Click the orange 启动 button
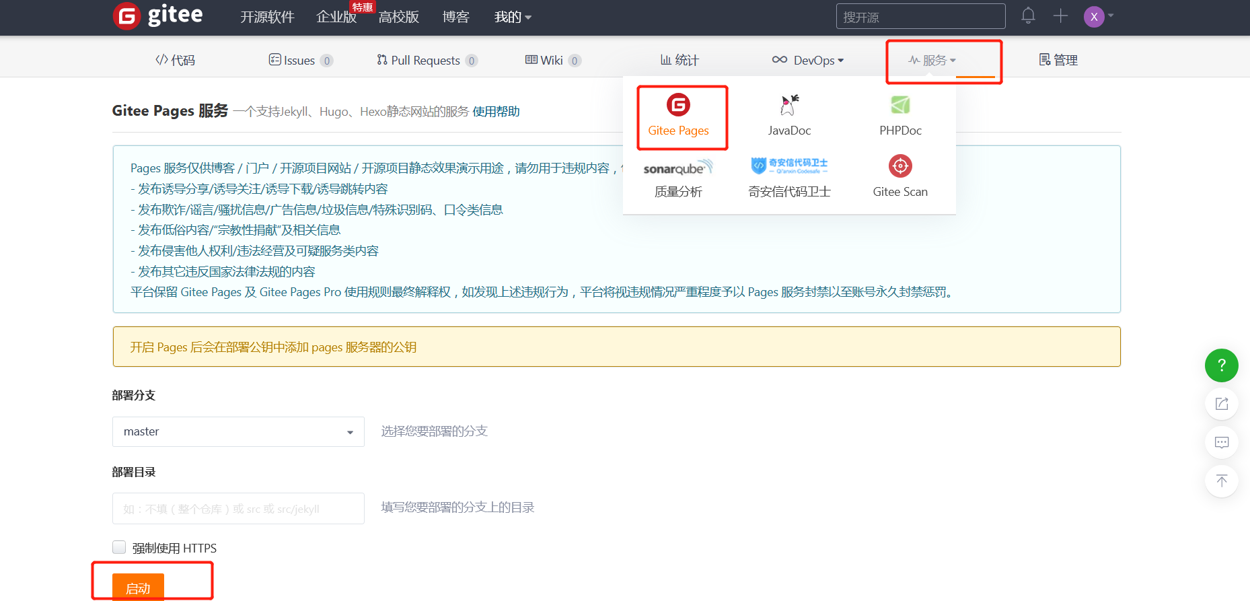 coord(138,588)
